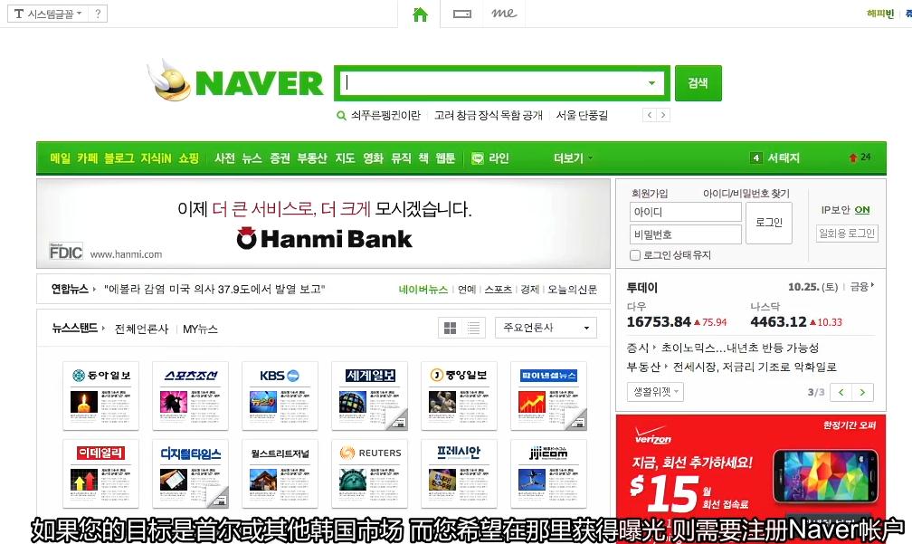Open the LINE icon in green menu

click(x=477, y=158)
